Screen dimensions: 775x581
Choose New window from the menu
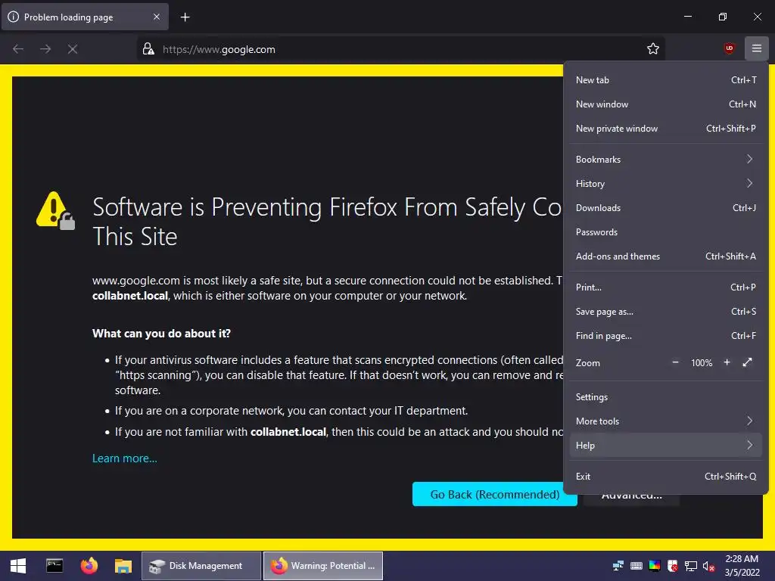coord(665,104)
